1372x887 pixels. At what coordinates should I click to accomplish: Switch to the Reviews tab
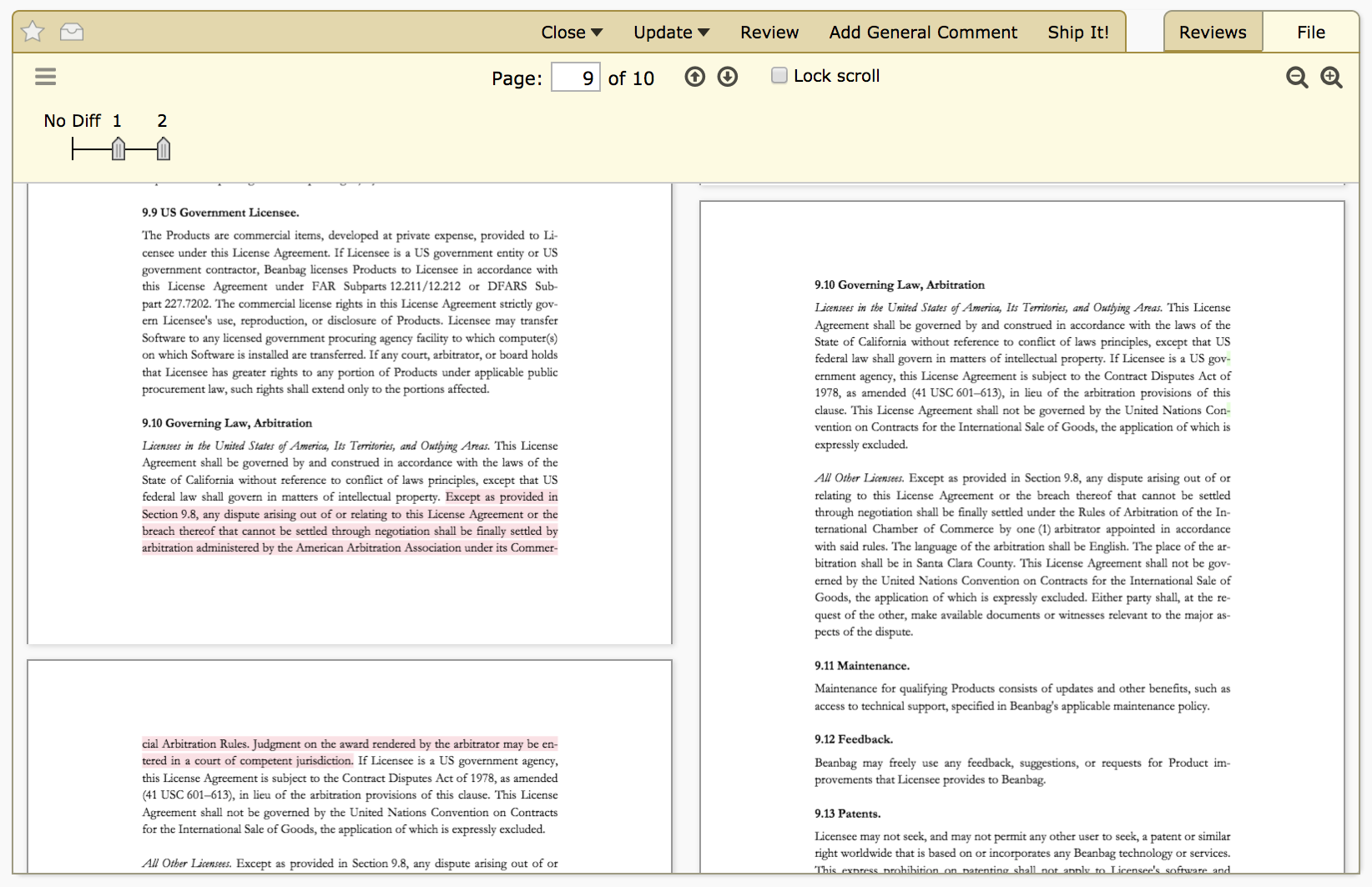(x=1212, y=31)
